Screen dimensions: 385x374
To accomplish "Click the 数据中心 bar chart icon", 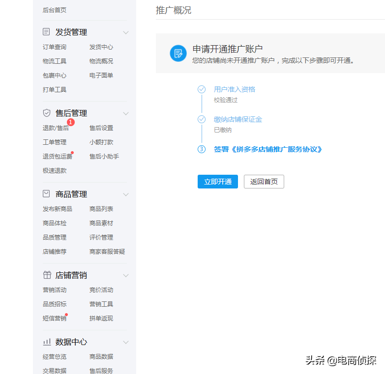I will point(47,342).
